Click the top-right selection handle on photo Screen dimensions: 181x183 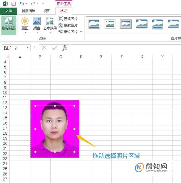[x=74, y=106]
